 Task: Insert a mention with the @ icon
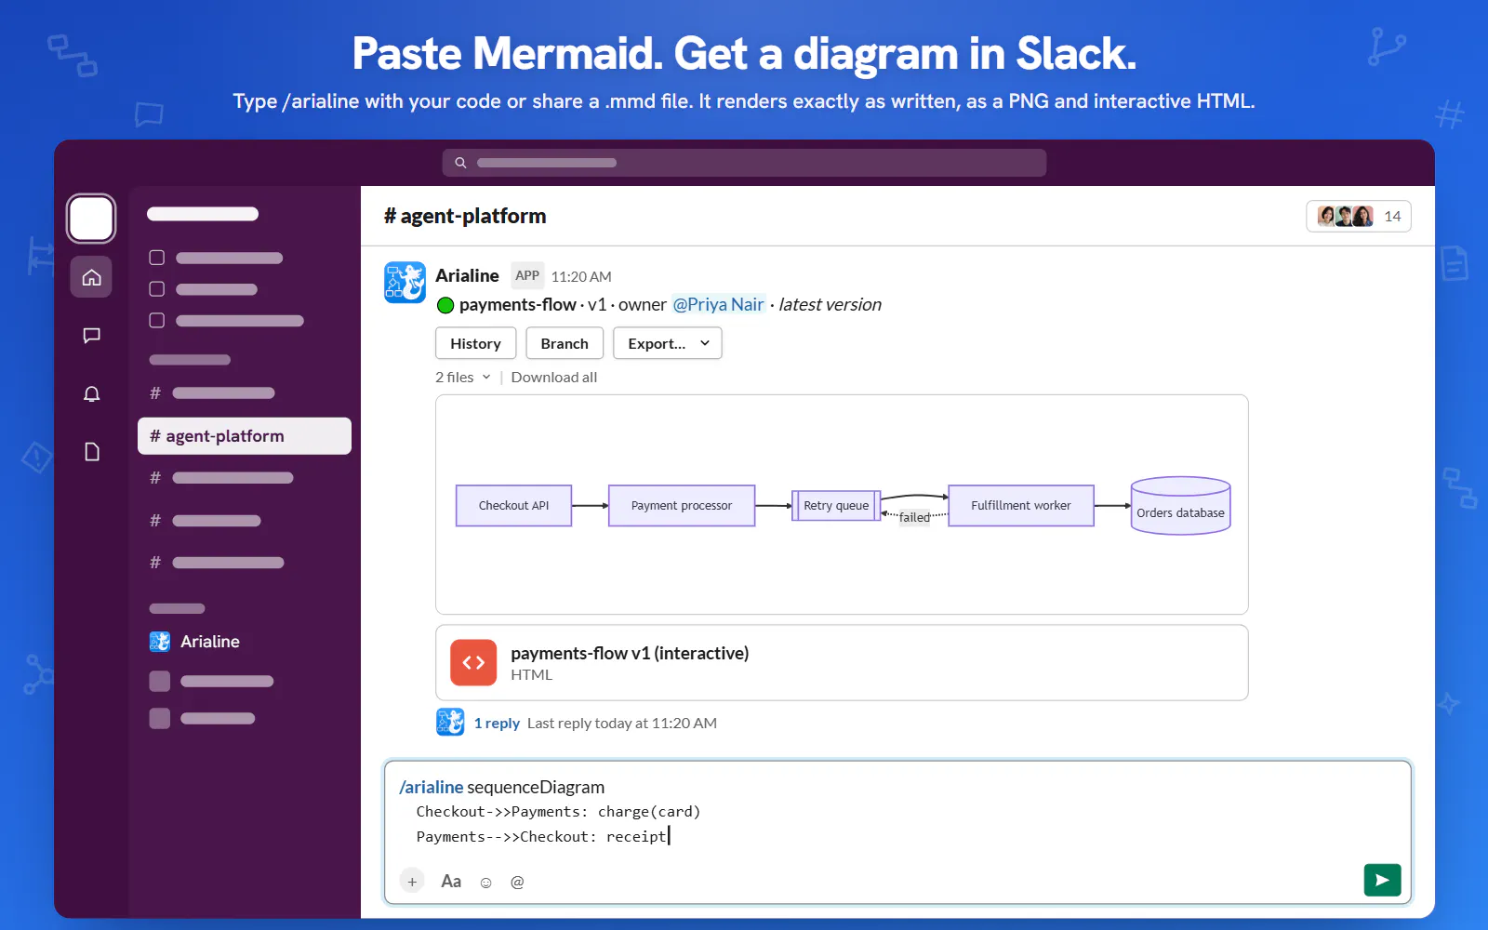pos(517,882)
